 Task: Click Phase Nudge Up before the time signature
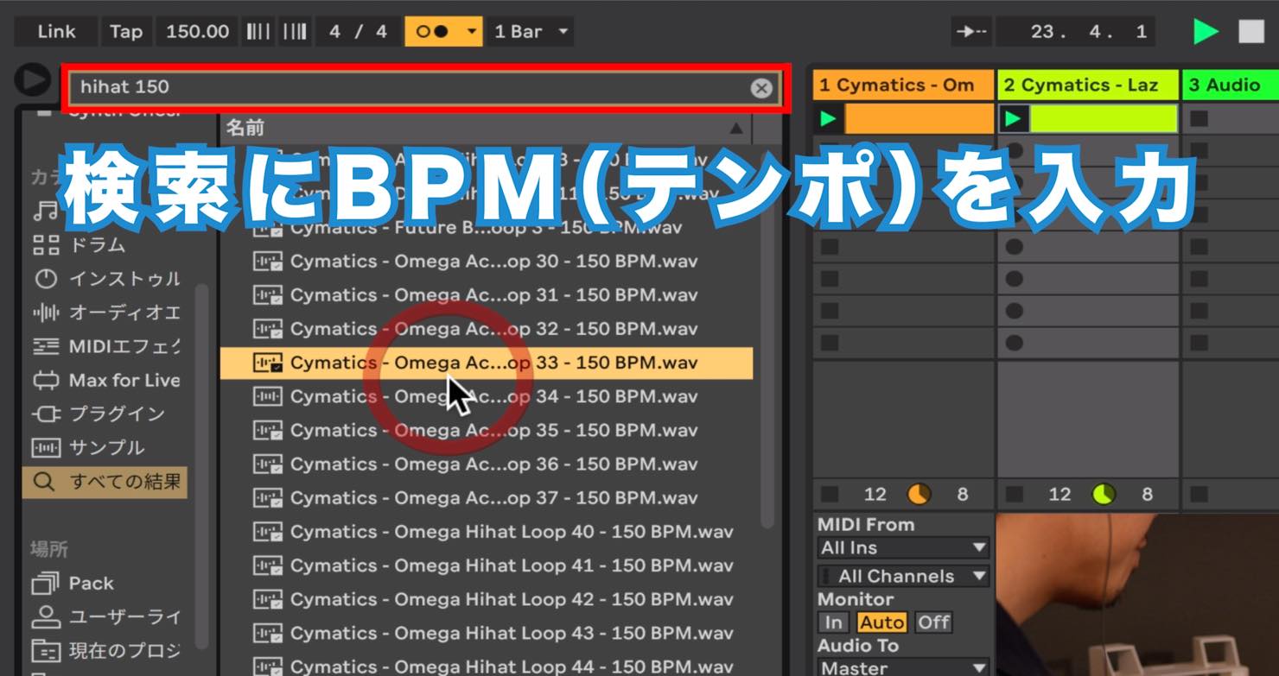pyautogui.click(x=295, y=32)
